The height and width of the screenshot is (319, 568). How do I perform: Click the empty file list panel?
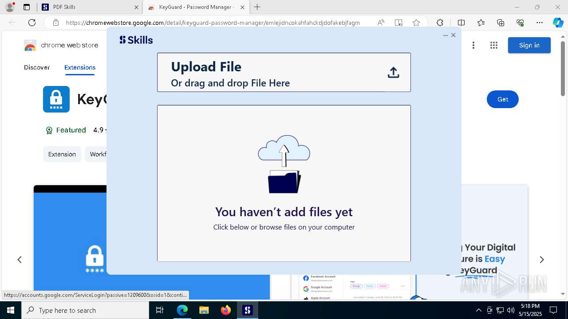[x=284, y=183]
